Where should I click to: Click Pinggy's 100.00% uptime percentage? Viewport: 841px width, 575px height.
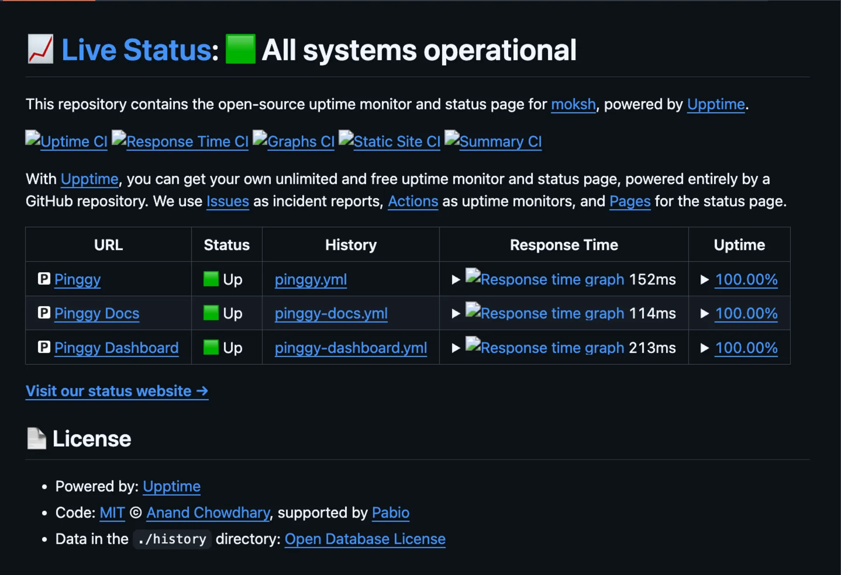746,280
